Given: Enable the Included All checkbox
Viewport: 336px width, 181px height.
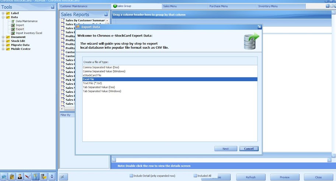Looking at the screenshot, I should [195, 175].
